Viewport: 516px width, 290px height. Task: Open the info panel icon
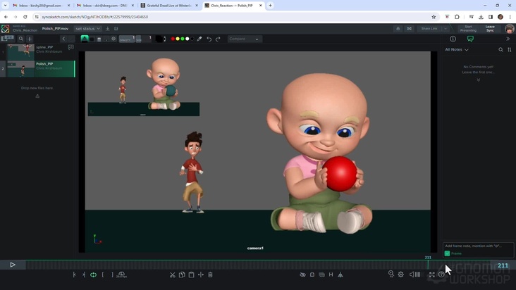pyautogui.click(x=453, y=39)
